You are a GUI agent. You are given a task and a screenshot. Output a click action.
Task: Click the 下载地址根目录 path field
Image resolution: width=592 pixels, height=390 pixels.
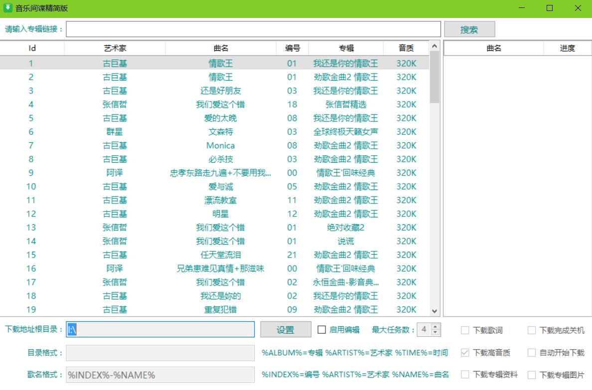(159, 329)
